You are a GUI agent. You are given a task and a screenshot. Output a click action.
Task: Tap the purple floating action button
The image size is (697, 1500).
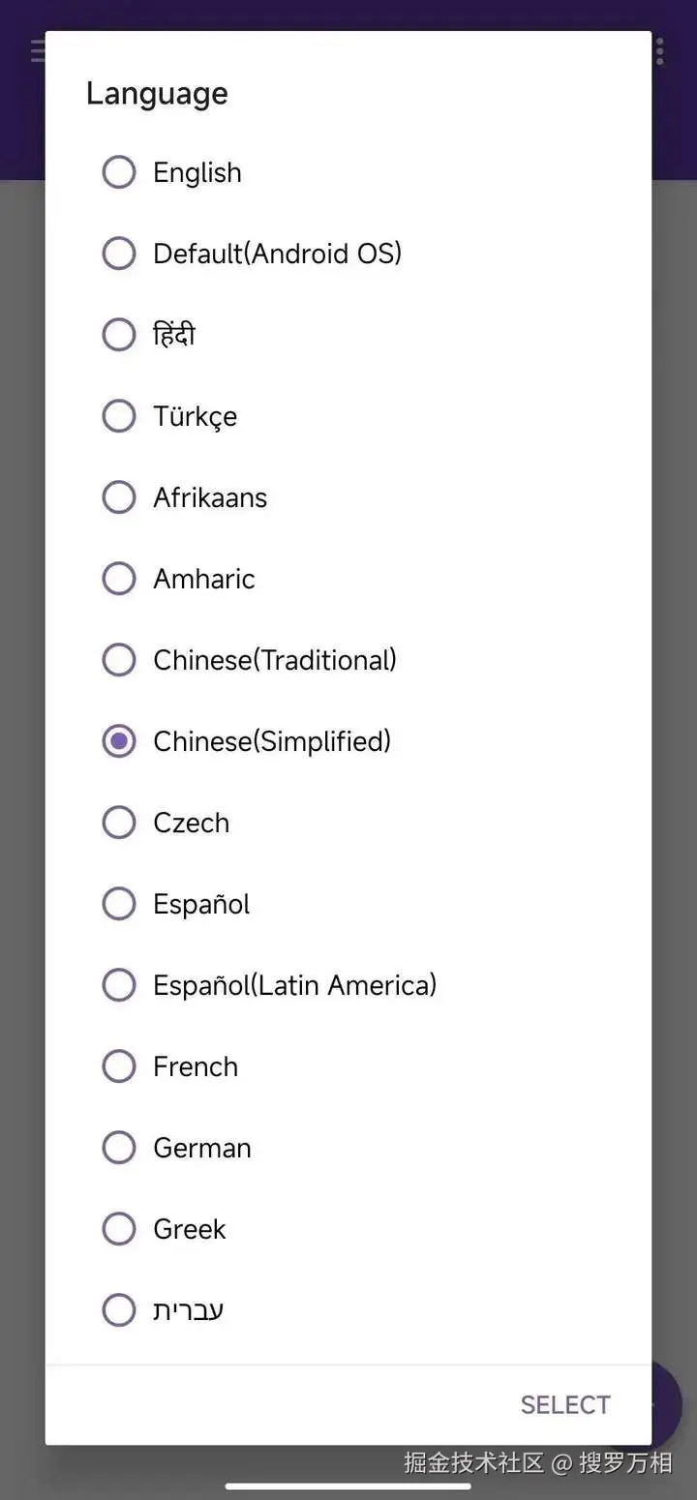point(668,1405)
